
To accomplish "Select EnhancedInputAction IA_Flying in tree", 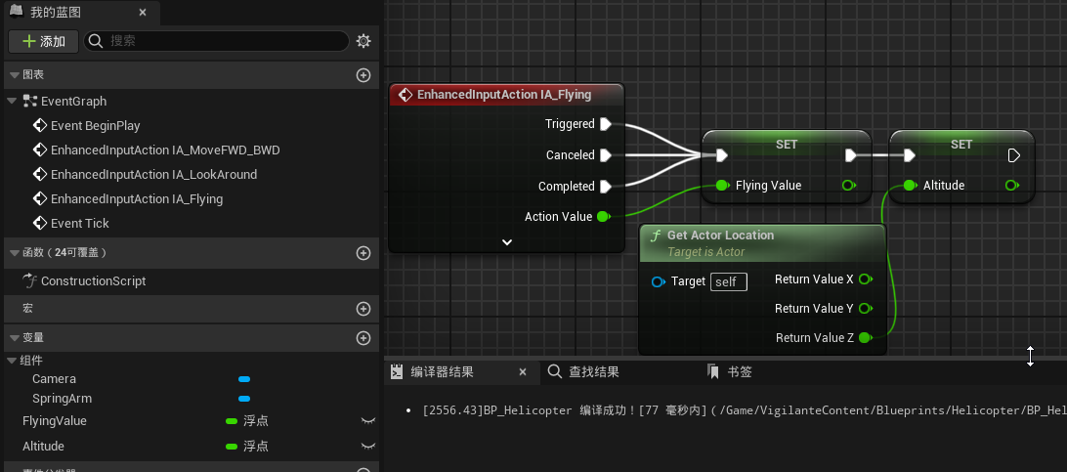I will [137, 198].
